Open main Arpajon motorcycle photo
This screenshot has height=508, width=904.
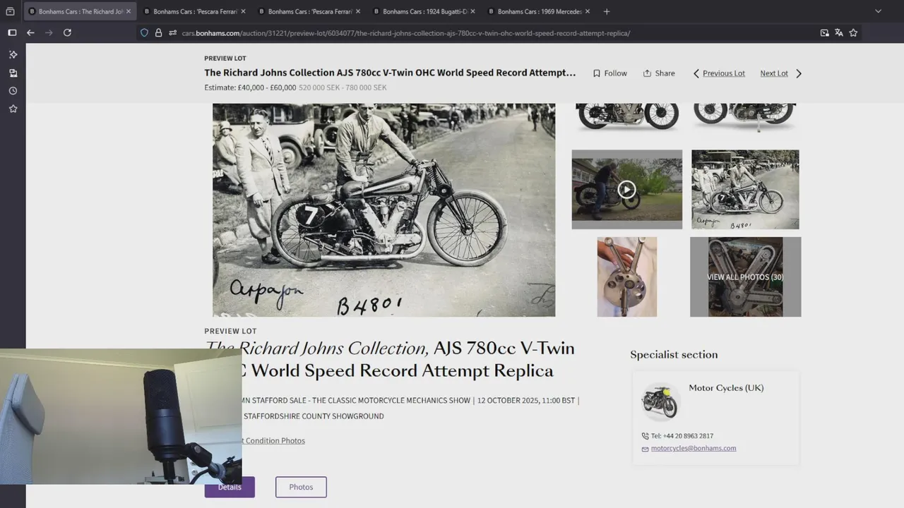pos(383,210)
